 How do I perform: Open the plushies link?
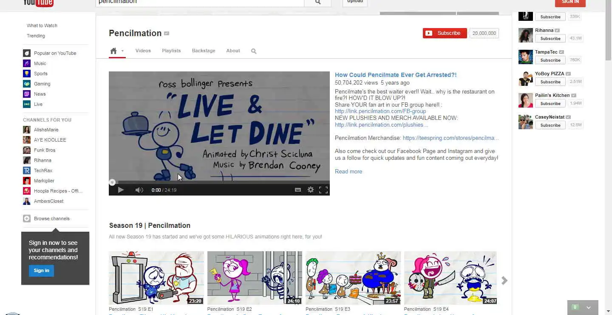coord(381,125)
